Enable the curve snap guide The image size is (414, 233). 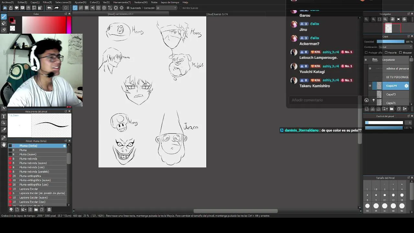(110, 8)
